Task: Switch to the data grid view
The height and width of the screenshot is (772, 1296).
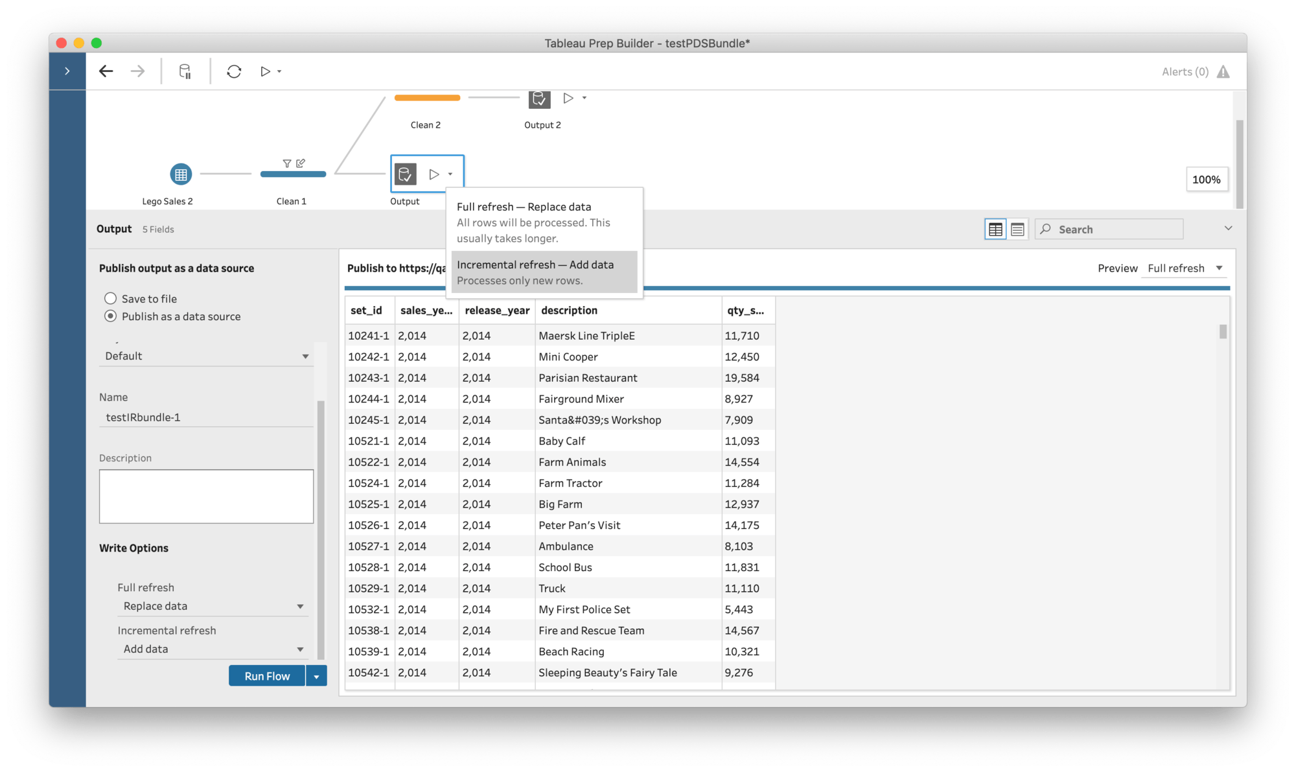Action: tap(995, 229)
